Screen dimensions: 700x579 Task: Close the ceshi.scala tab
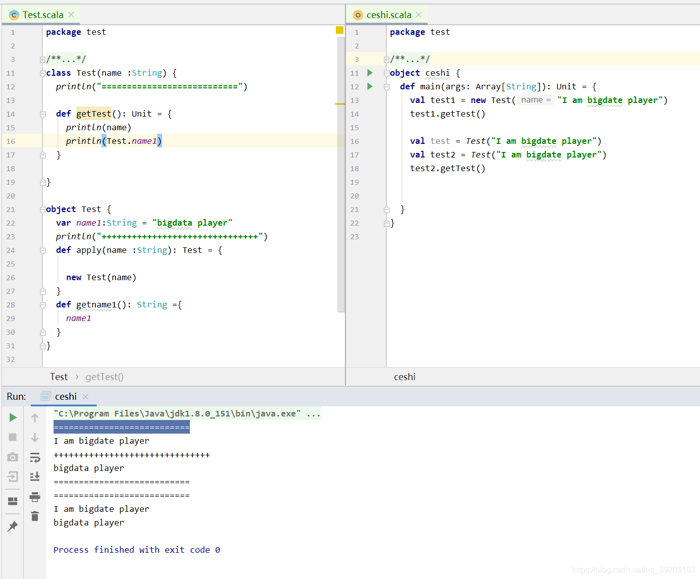(419, 15)
